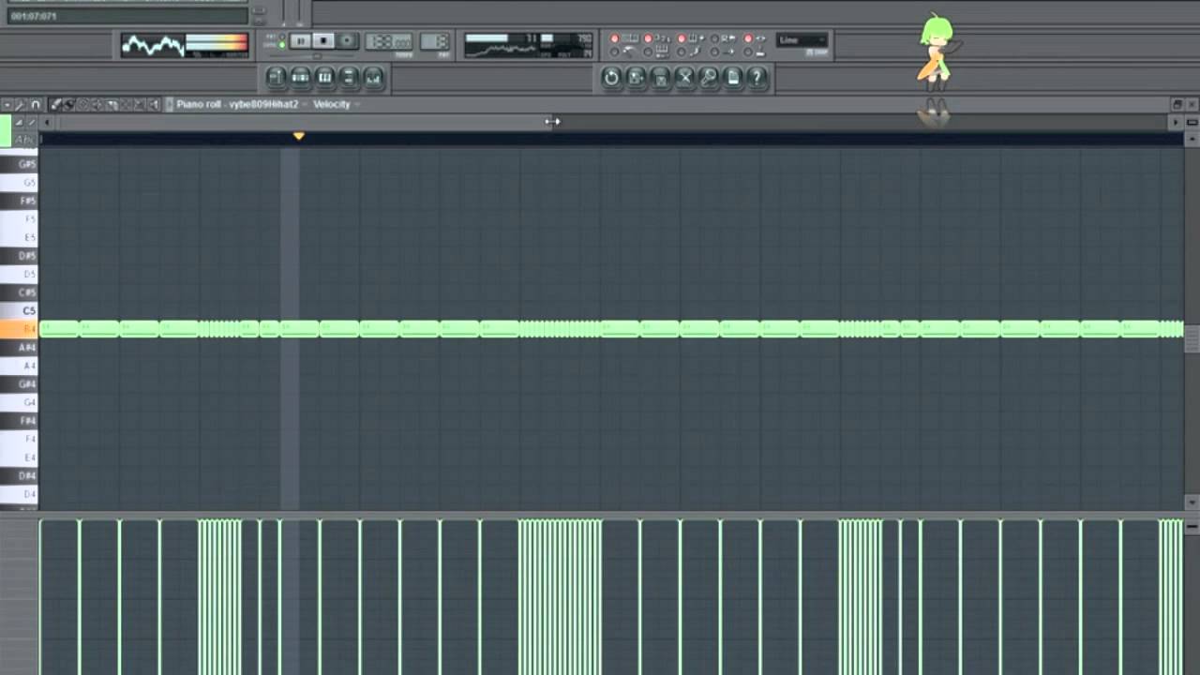The width and height of the screenshot is (1200, 675).
Task: Select the Slice tool in piano roll
Action: (112, 104)
